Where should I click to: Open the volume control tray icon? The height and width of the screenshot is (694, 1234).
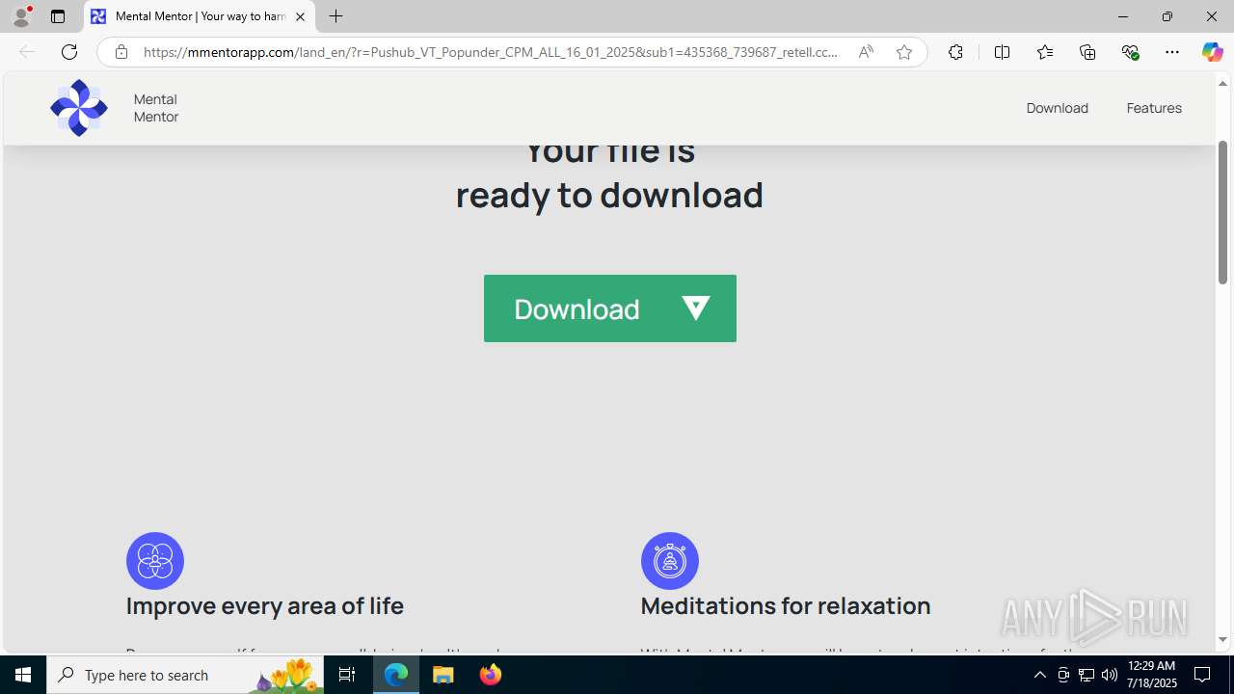(1110, 675)
